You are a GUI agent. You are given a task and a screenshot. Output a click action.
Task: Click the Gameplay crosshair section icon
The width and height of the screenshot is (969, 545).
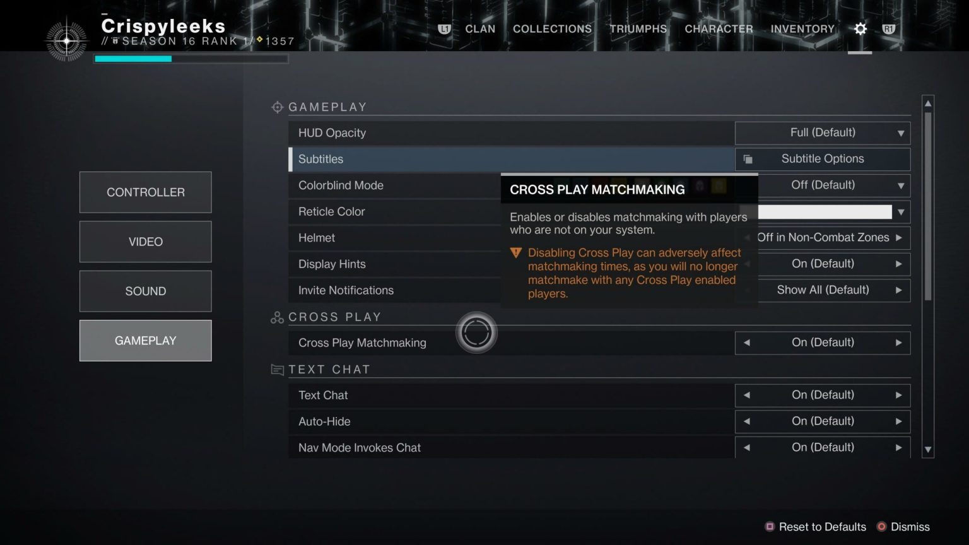[x=277, y=107]
